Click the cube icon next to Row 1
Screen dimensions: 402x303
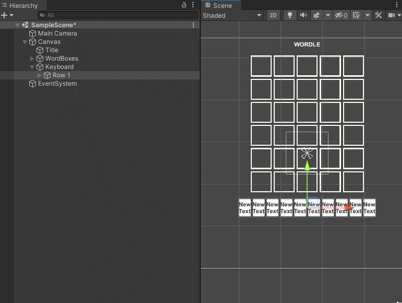tap(47, 75)
